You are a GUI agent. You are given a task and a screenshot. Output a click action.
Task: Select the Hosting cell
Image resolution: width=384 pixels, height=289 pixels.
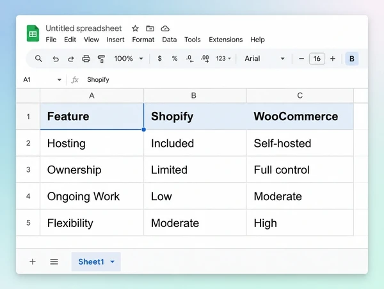(x=92, y=143)
